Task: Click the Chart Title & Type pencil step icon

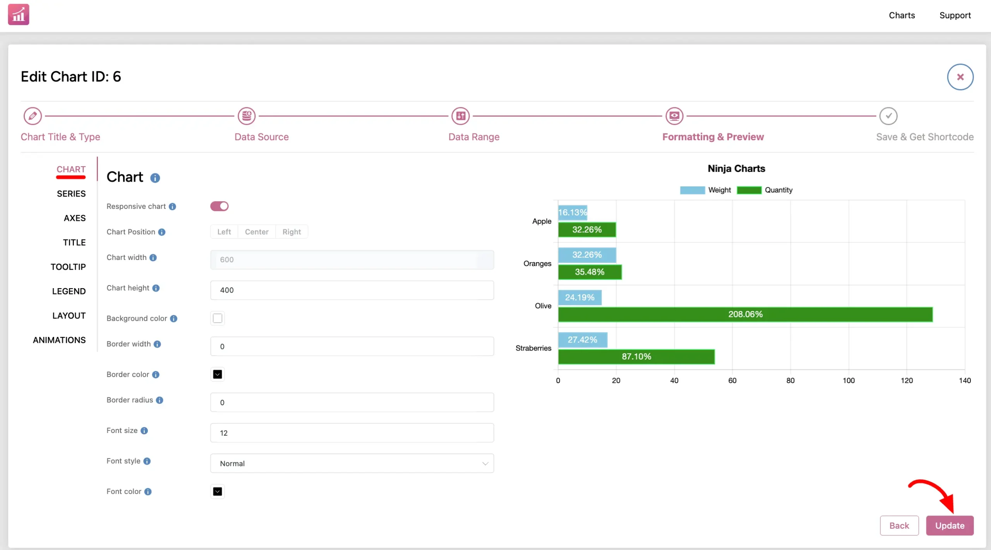Action: (33, 116)
